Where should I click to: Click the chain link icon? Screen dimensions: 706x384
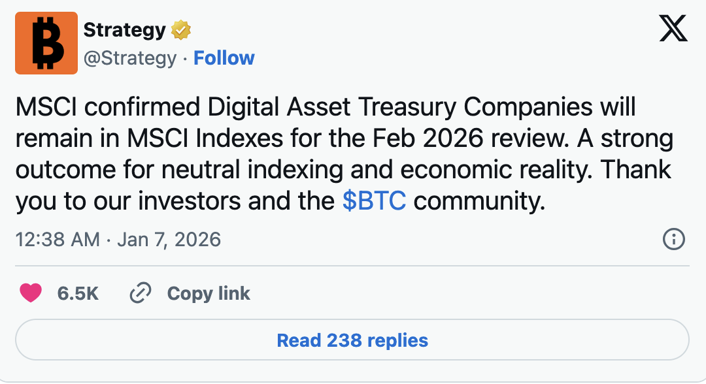(x=141, y=293)
